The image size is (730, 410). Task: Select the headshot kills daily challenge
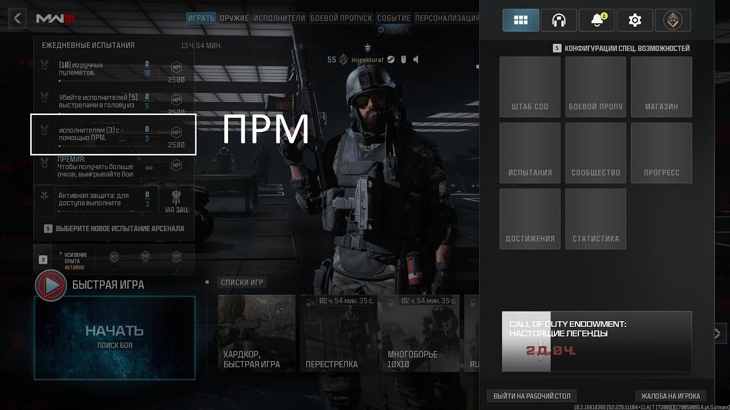click(114, 101)
